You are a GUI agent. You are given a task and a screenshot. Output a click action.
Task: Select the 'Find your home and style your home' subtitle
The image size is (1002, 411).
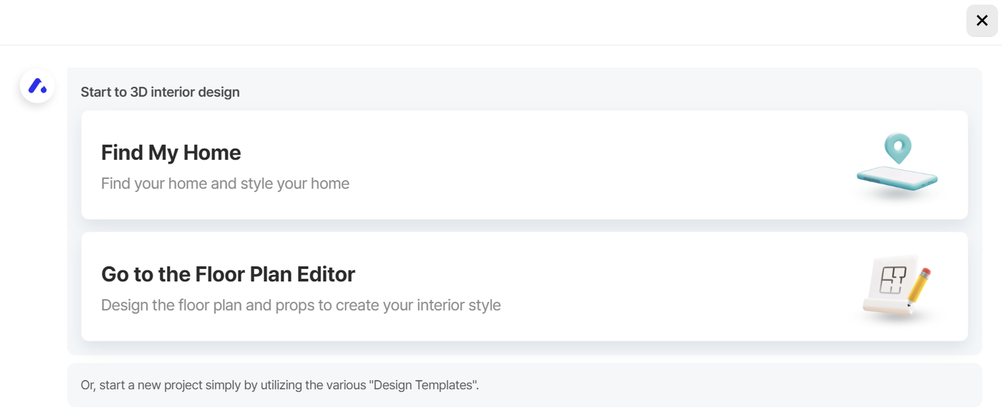click(x=224, y=183)
